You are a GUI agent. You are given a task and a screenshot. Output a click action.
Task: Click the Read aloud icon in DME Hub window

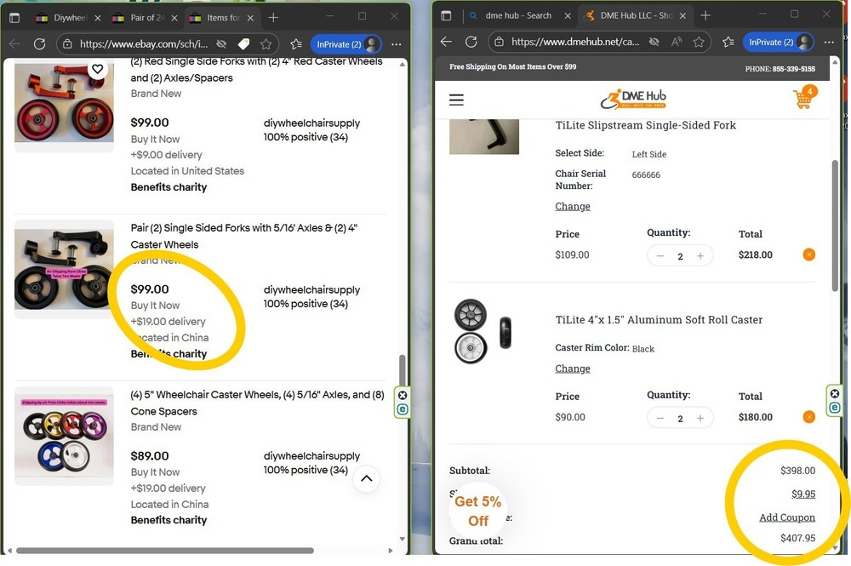[x=677, y=42]
